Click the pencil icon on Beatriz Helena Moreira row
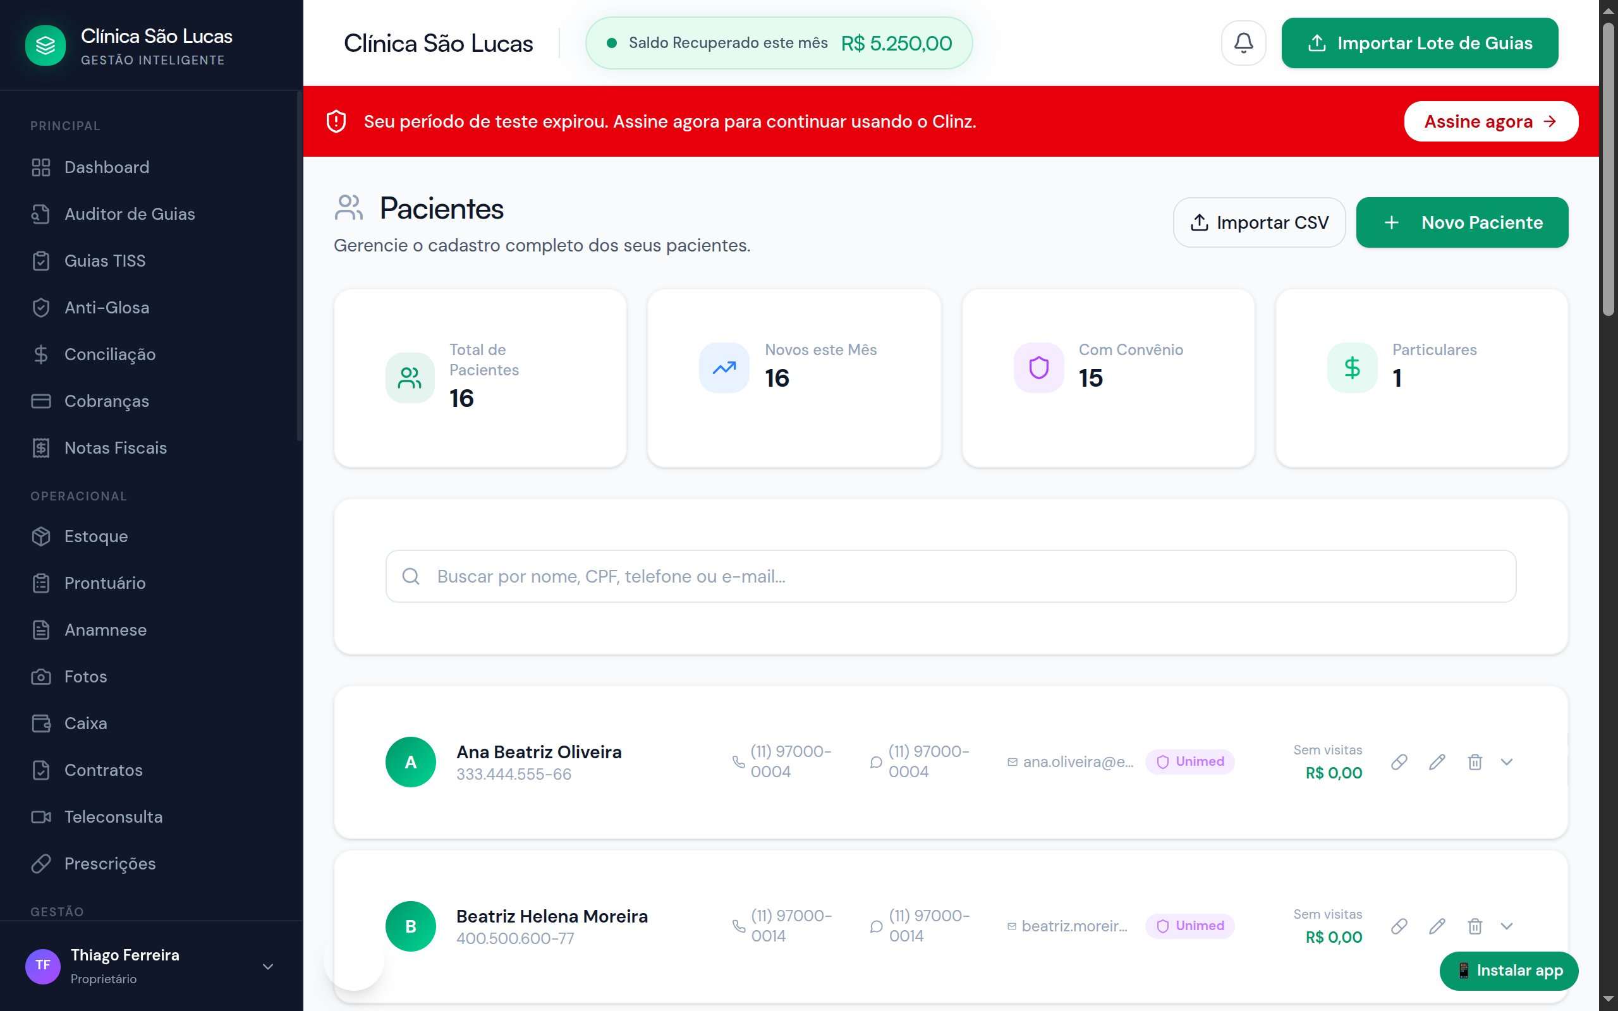 point(1437,926)
